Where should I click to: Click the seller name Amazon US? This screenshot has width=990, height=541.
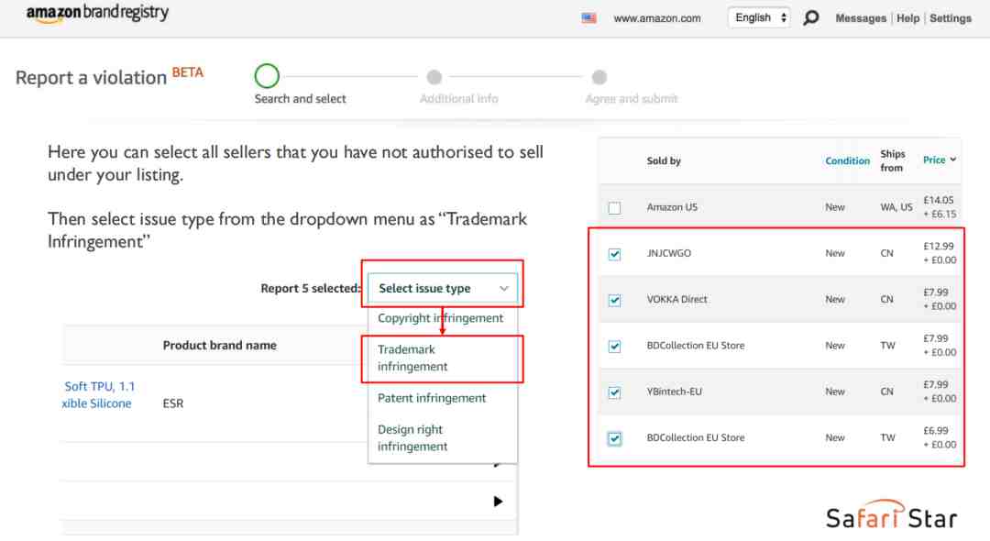click(x=672, y=207)
